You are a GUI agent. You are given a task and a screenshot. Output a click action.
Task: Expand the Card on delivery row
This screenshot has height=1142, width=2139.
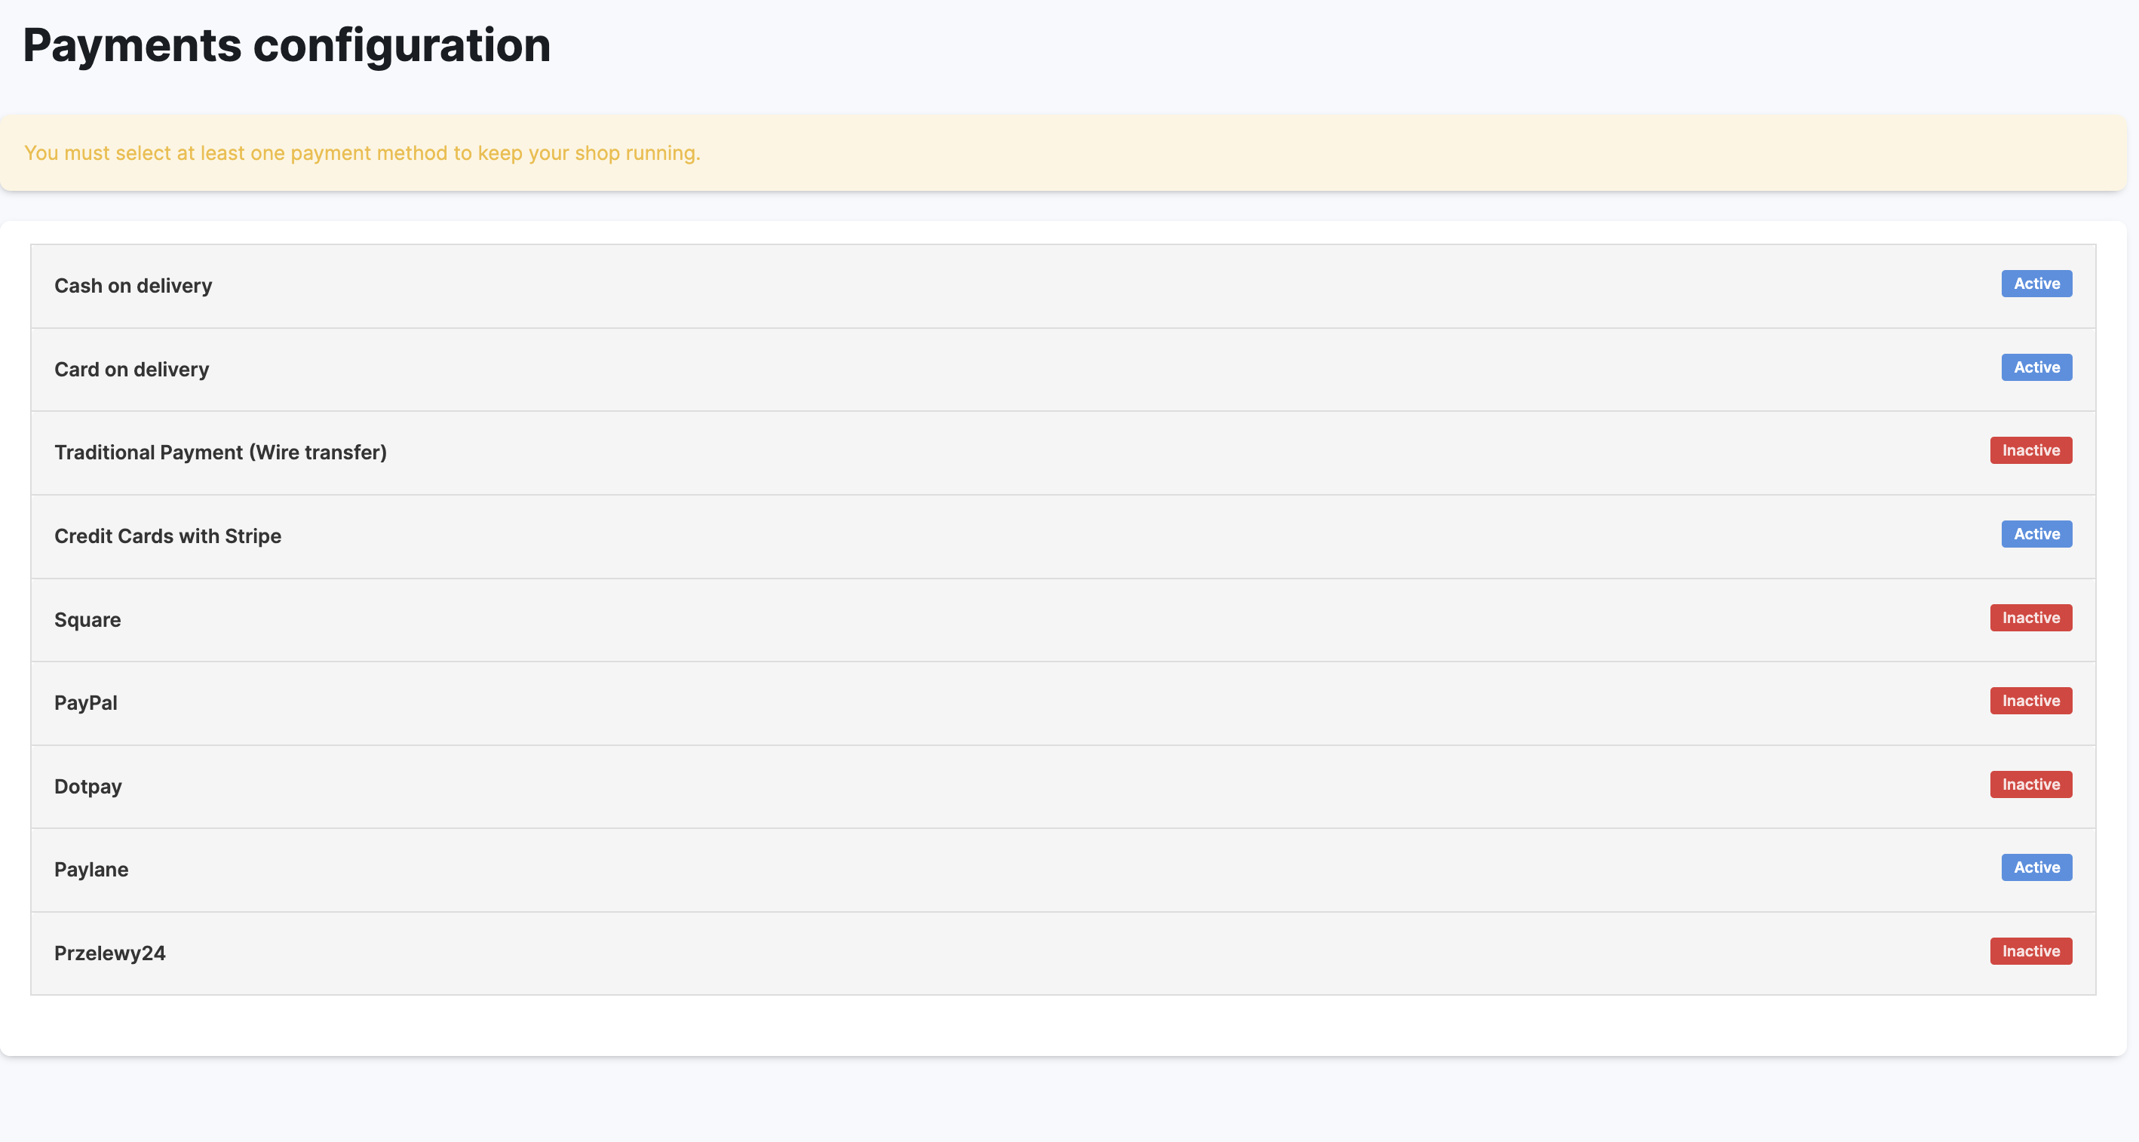coord(131,370)
